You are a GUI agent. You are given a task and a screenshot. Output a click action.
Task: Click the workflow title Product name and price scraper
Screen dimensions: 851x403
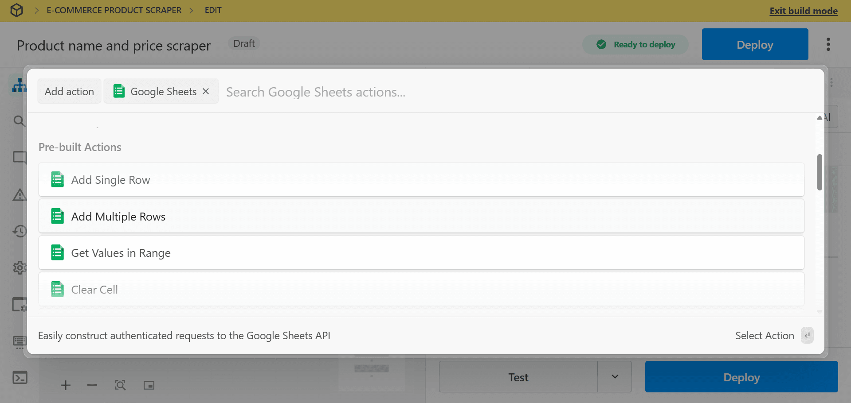point(114,46)
